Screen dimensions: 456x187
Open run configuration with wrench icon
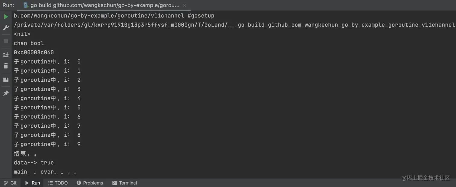[6, 28]
